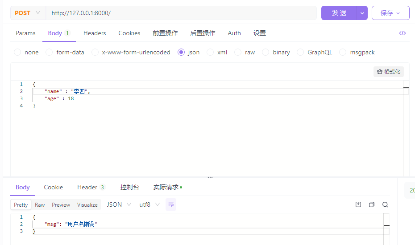Image resolution: width=415 pixels, height=245 pixels.
Task: Open the 保存 save dropdown
Action: (390, 13)
